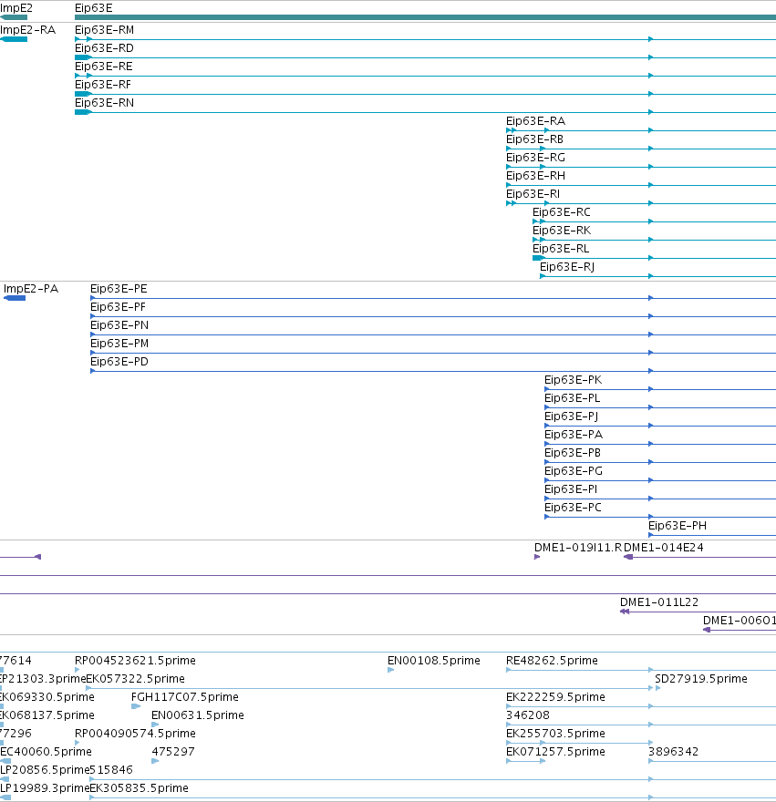Screen dimensions: 776x802
Task: Select protein Eip63E-PD
Action: (119, 362)
